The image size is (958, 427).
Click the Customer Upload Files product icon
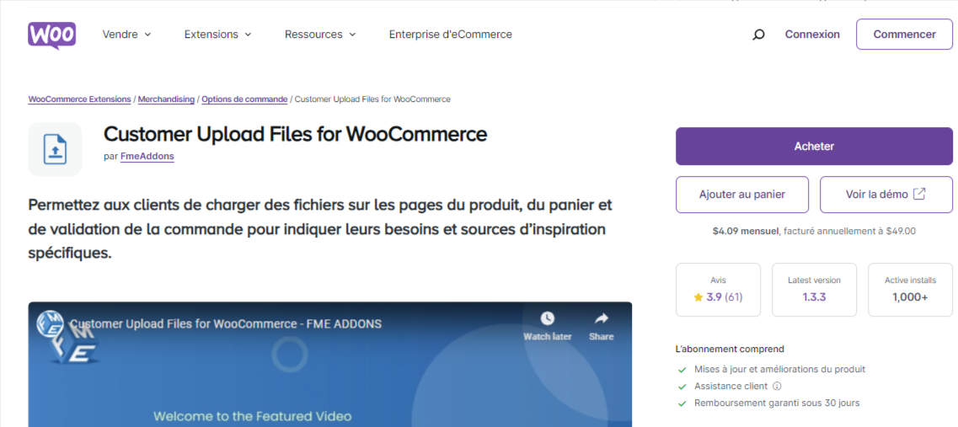click(55, 149)
